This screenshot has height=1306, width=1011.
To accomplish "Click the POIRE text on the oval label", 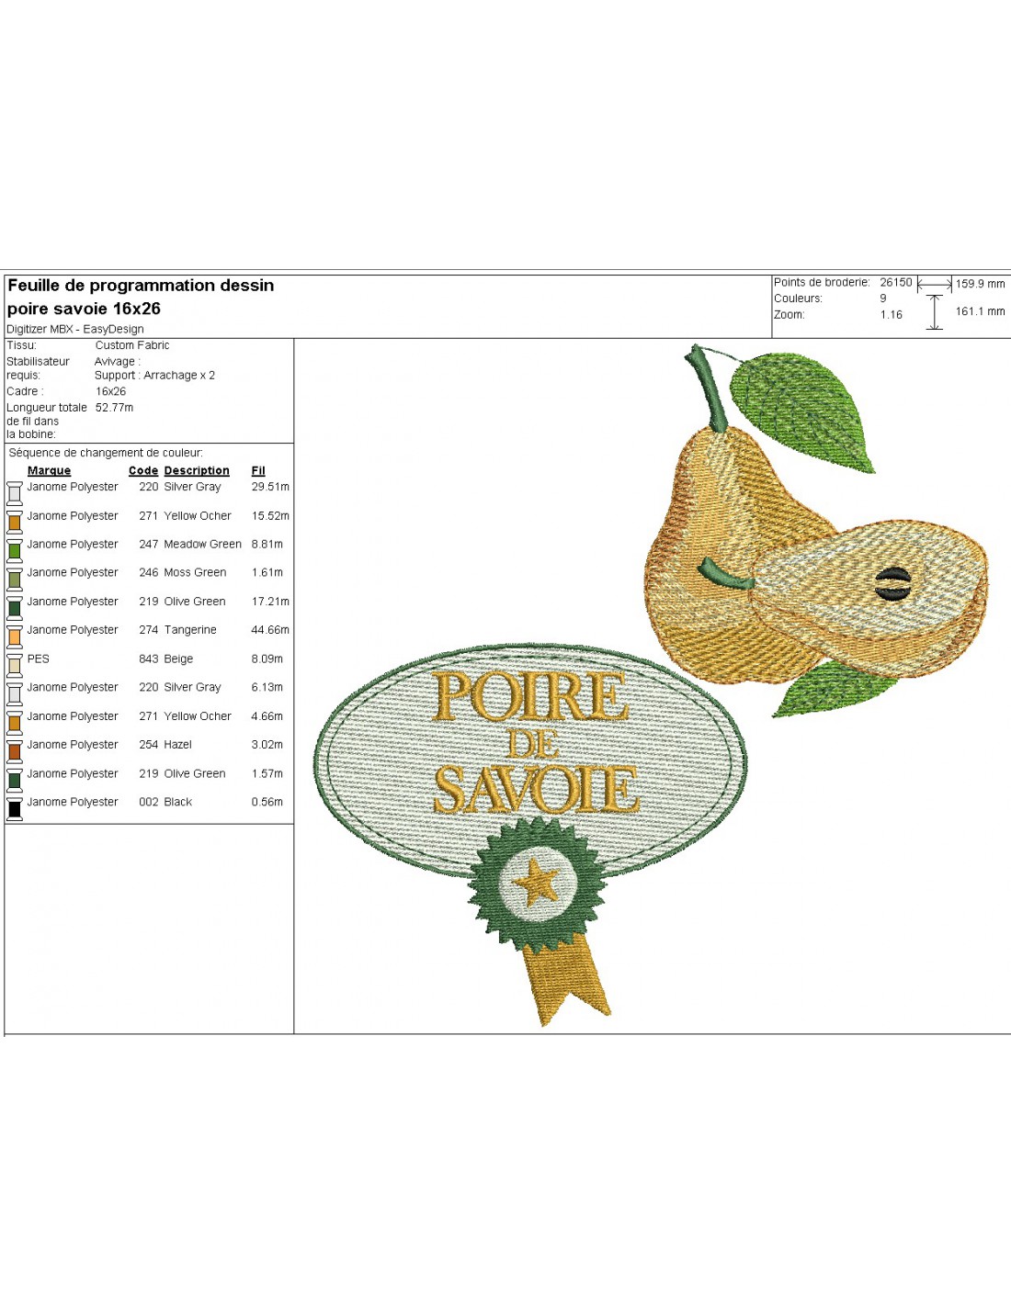I will point(531,697).
